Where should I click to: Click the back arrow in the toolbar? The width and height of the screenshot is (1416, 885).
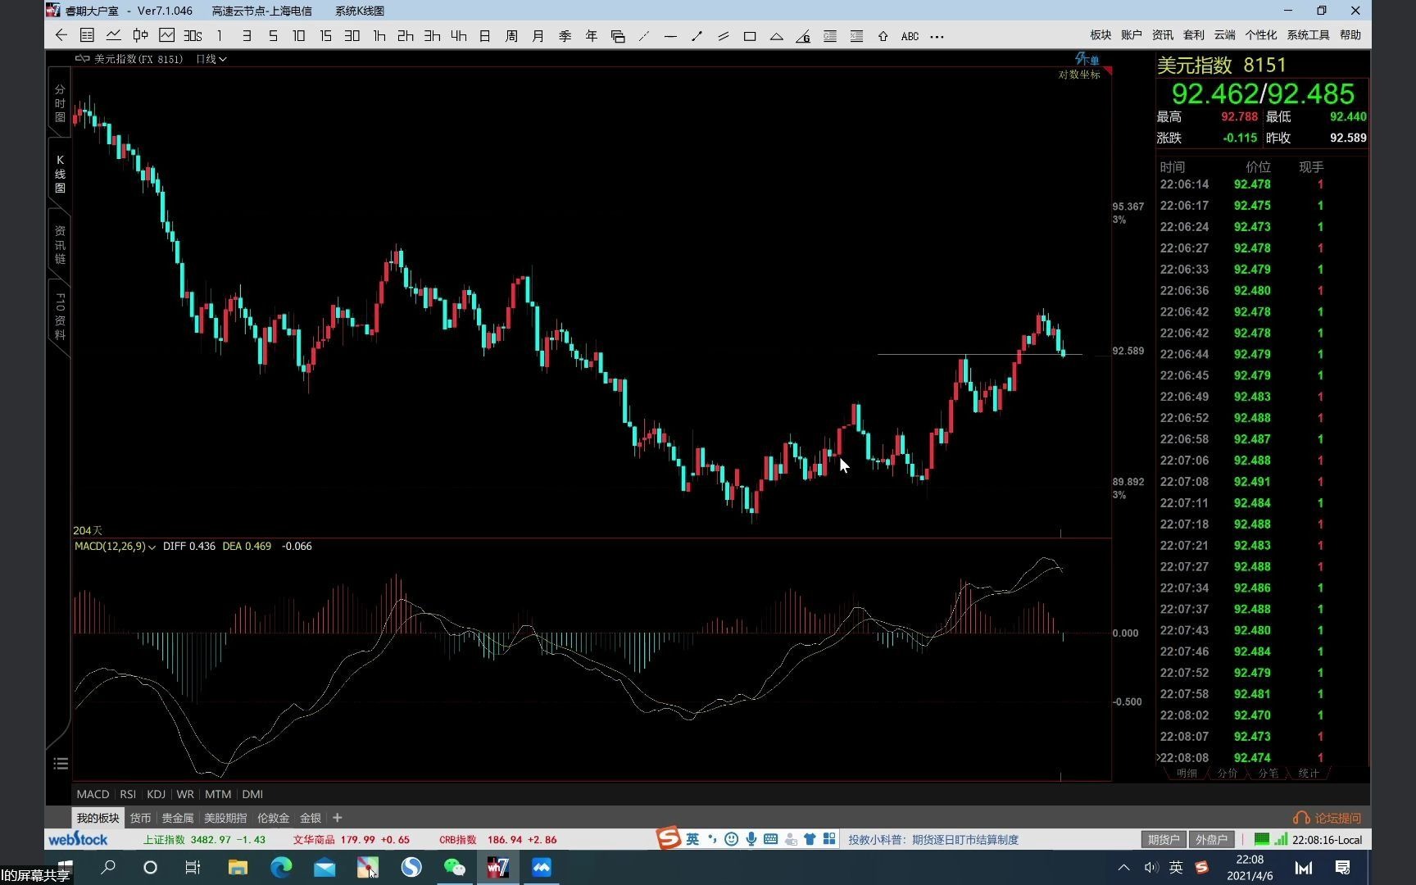pos(61,35)
